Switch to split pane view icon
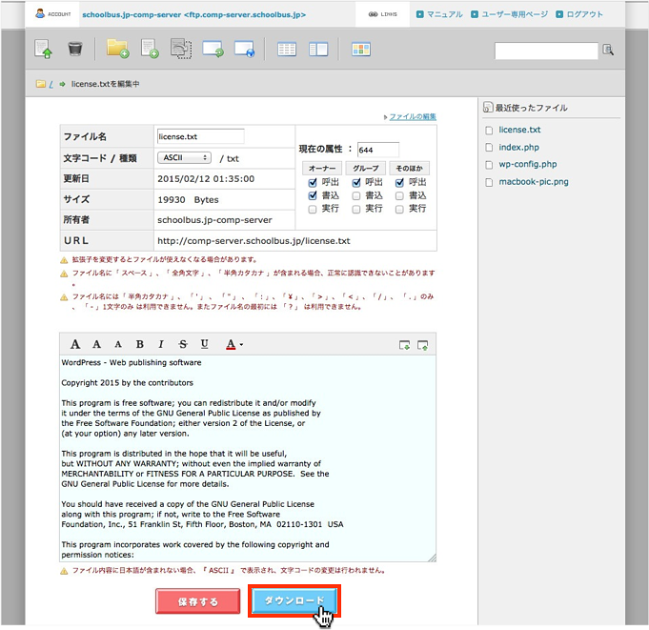 (x=318, y=50)
